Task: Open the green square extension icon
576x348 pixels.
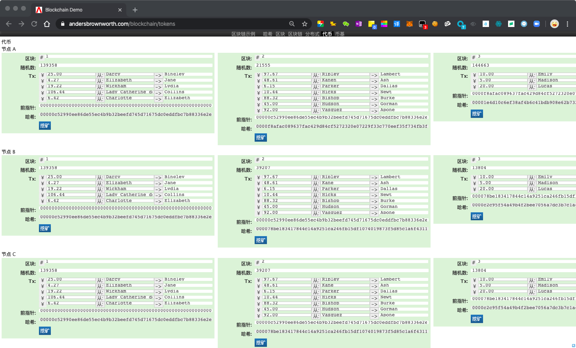Action: coord(511,24)
